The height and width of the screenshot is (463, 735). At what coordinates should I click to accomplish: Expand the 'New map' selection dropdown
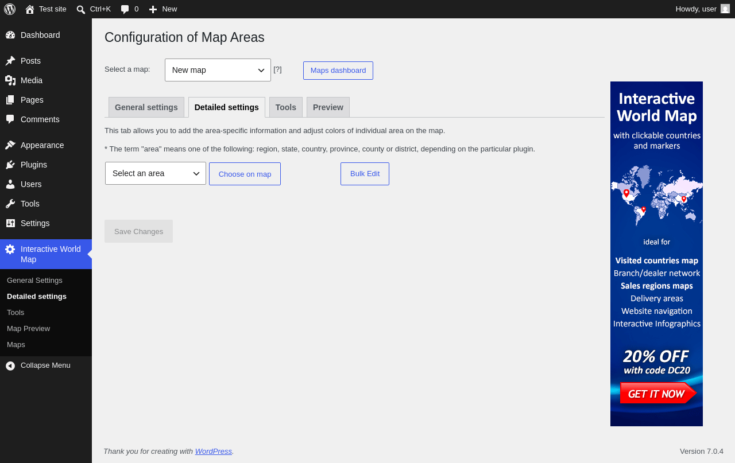pyautogui.click(x=218, y=70)
